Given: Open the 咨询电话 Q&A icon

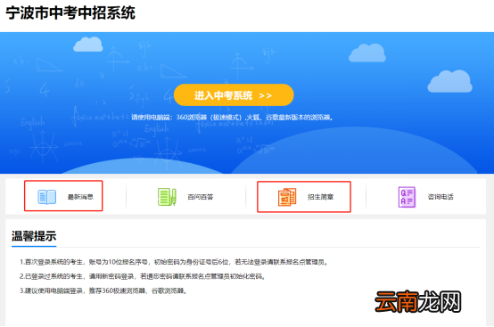Looking at the screenshot, I should [x=407, y=197].
